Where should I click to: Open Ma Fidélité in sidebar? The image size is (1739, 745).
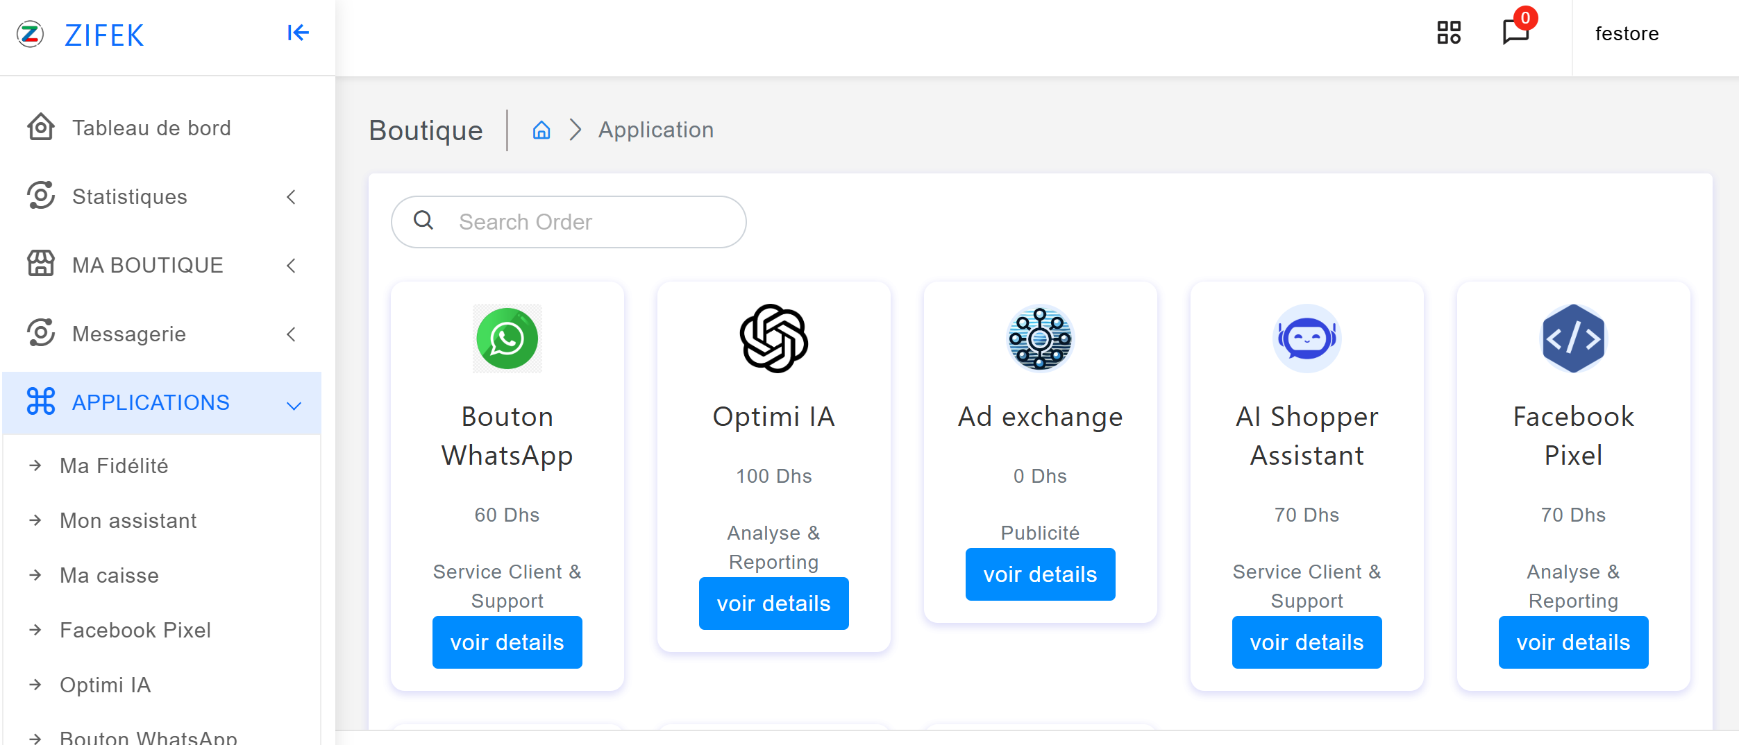pos(114,466)
